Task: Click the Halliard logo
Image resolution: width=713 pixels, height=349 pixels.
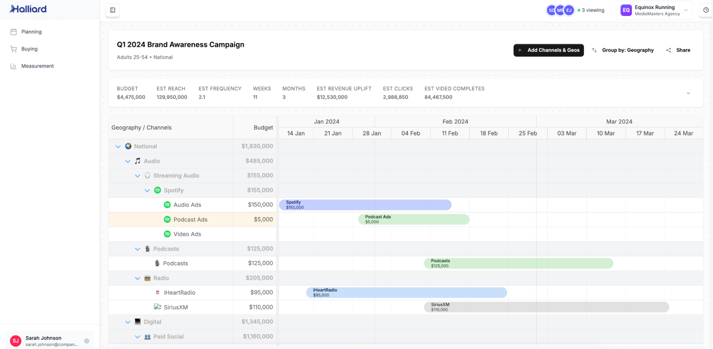Action: pyautogui.click(x=28, y=9)
